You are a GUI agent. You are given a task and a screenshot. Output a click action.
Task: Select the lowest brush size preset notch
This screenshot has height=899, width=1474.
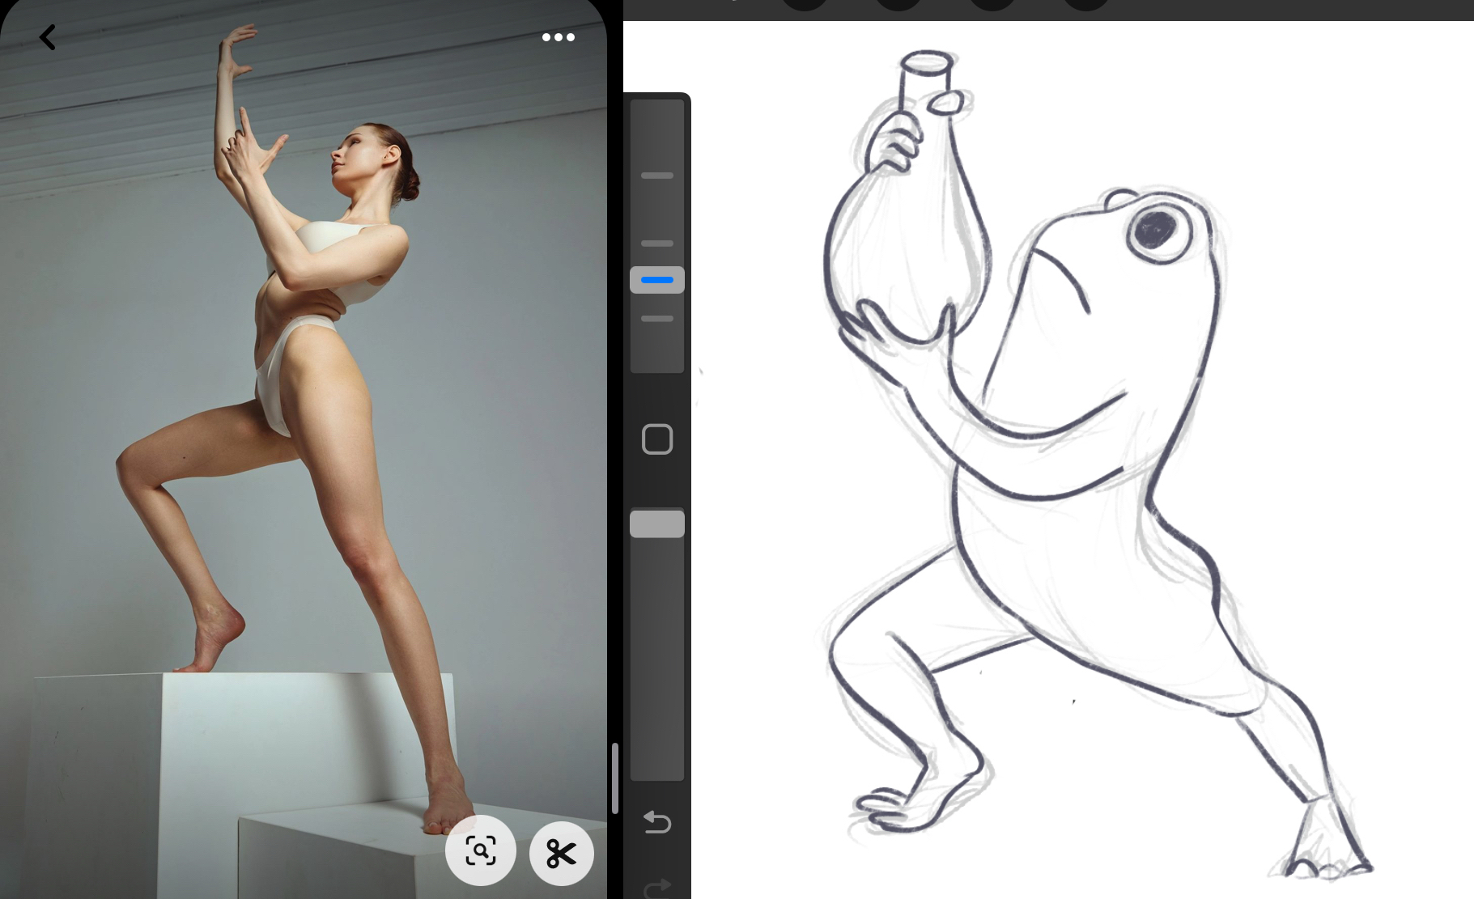pos(656,319)
